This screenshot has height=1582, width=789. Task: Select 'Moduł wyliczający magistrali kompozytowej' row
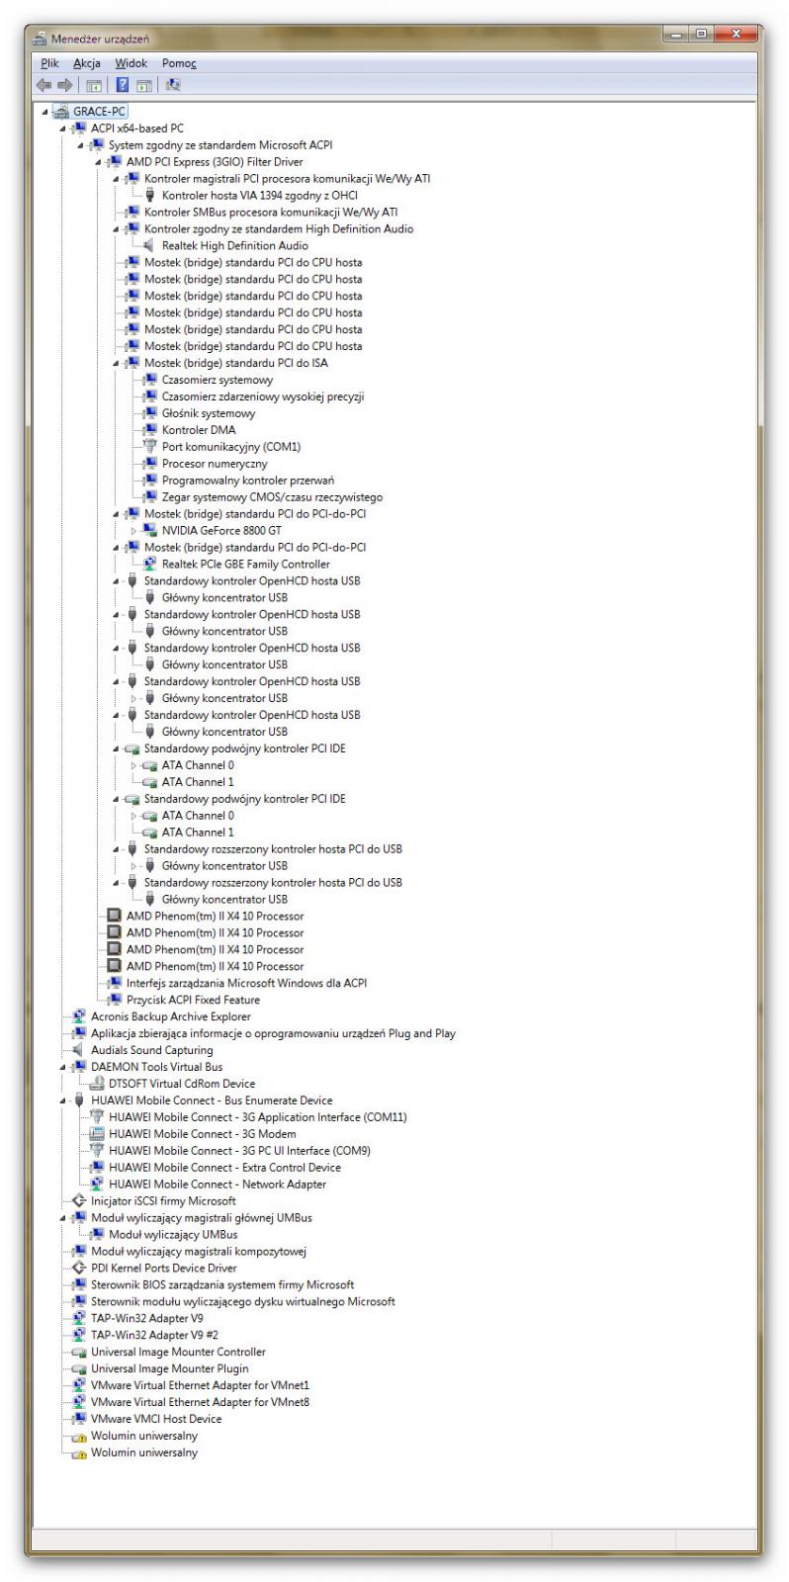pos(199,1252)
